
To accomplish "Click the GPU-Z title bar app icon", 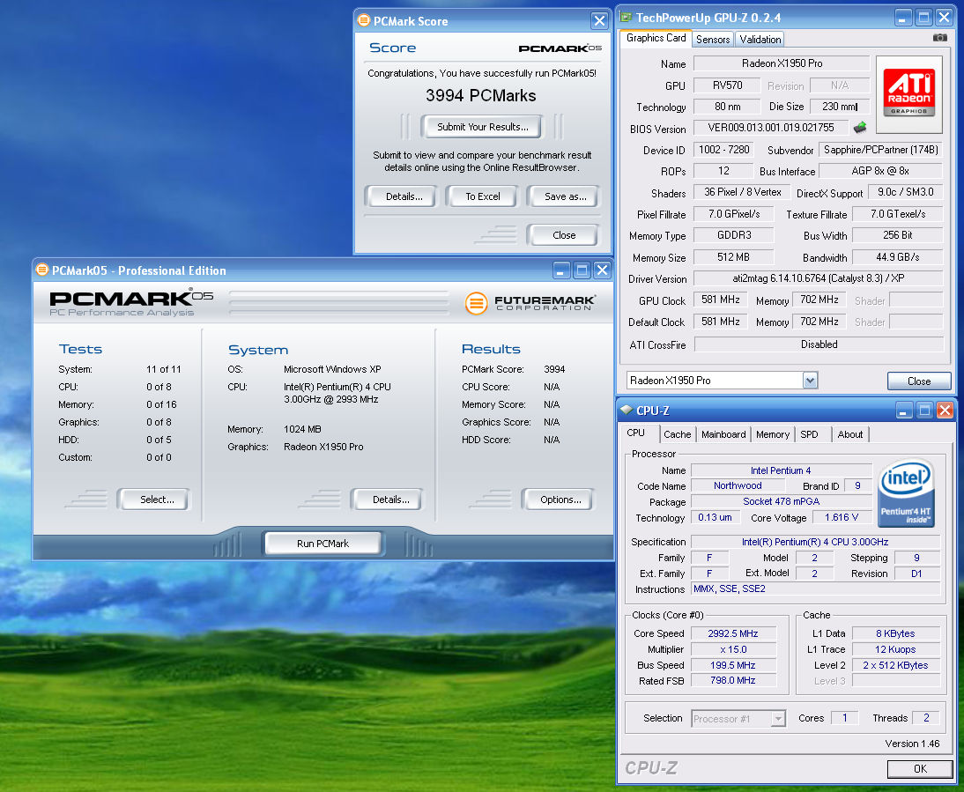I will [x=626, y=18].
